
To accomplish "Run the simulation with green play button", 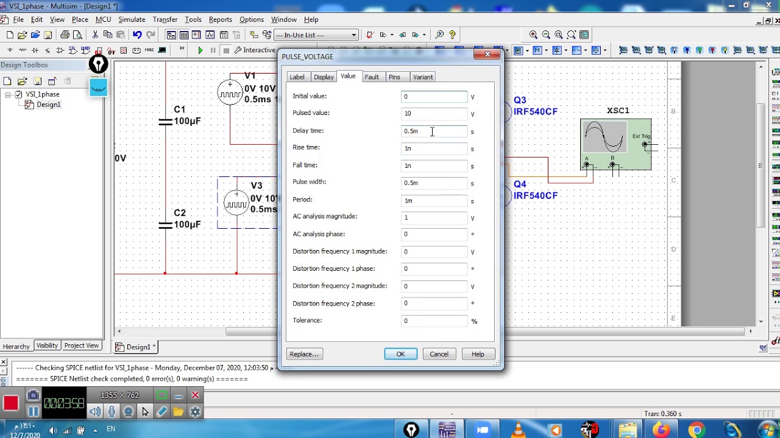I will click(200, 50).
